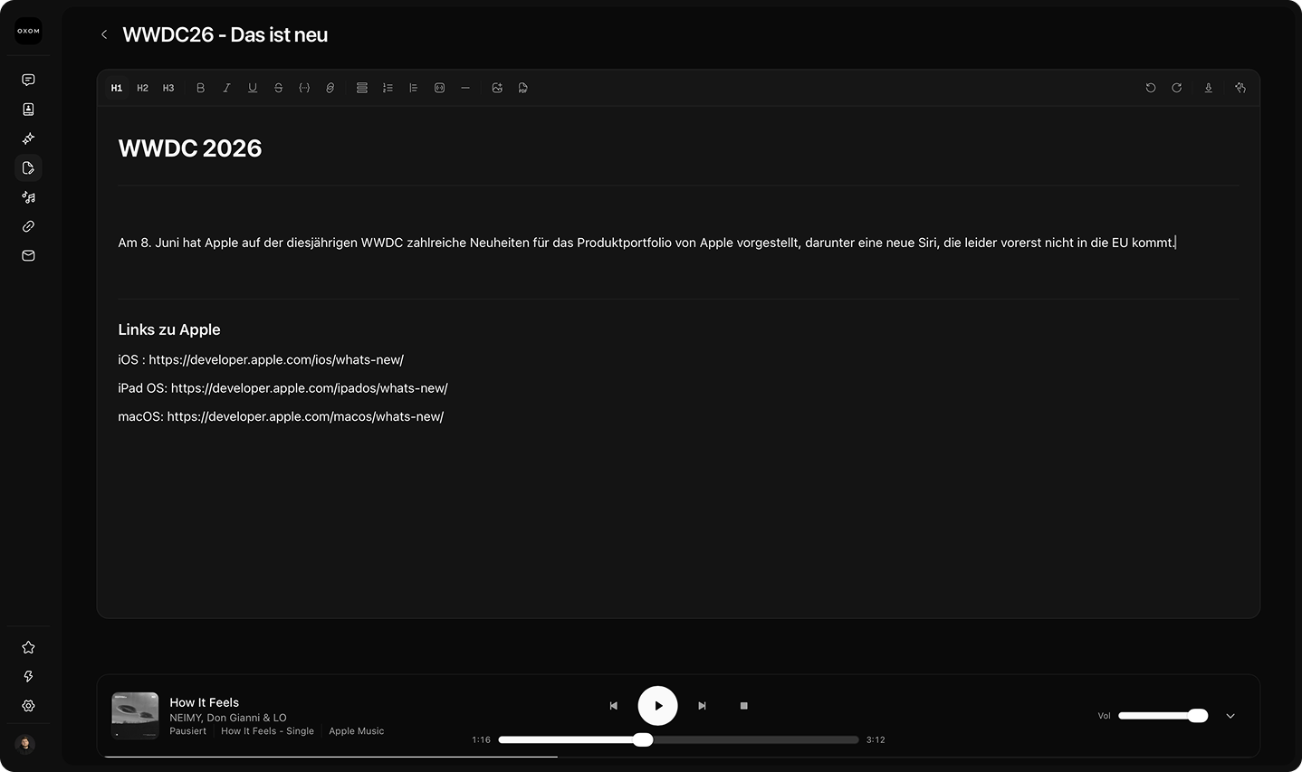Viewport: 1302px width, 772px height.
Task: Adjust the track progress slider
Action: coord(678,739)
